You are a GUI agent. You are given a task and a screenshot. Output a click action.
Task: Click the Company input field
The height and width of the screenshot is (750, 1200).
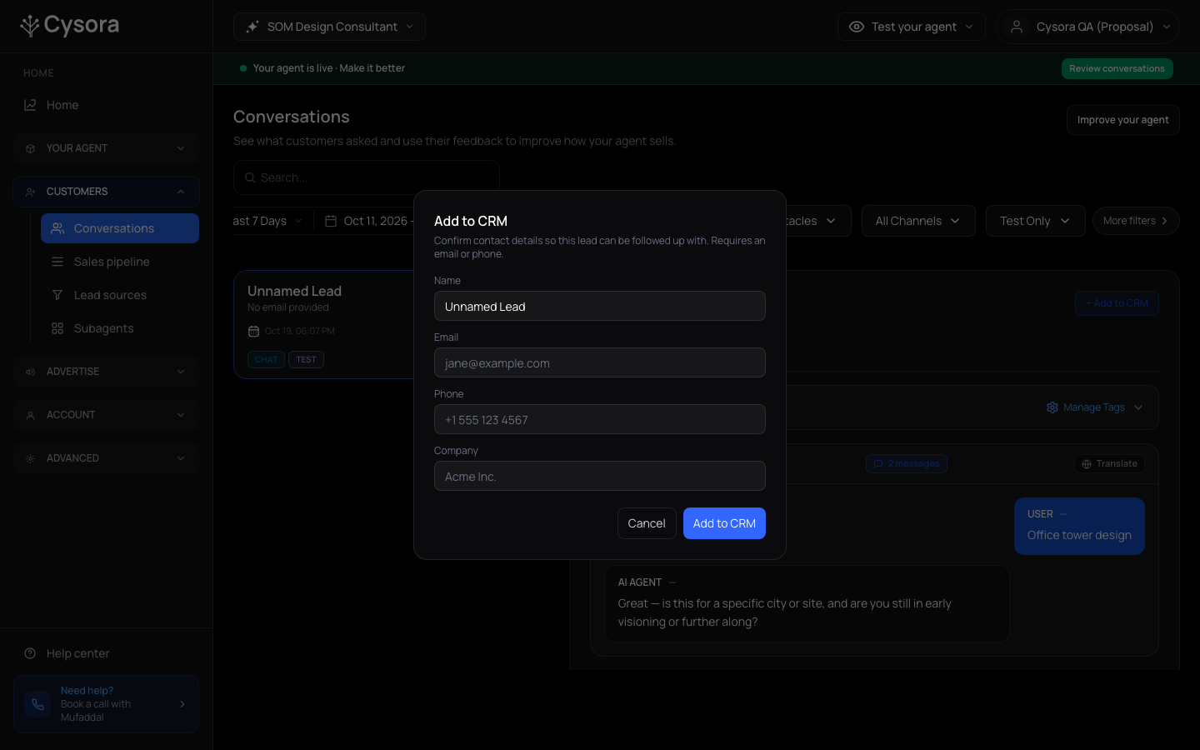tap(600, 476)
